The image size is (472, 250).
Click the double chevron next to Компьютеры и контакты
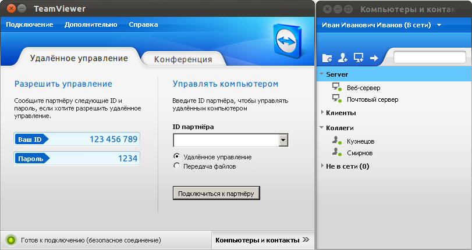pos(306,240)
